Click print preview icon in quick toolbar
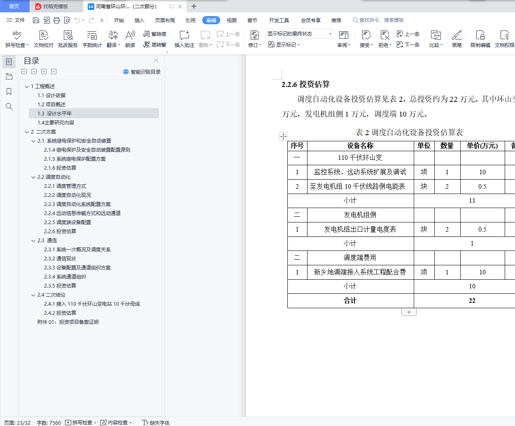This screenshot has width=515, height=426. (67, 20)
